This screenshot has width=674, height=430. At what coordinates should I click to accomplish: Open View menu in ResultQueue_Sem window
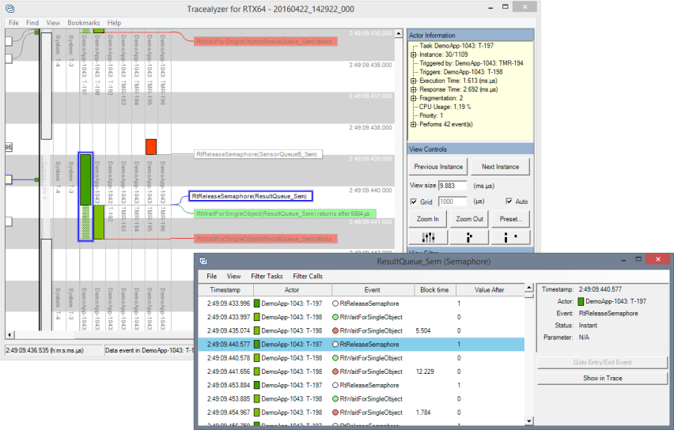click(233, 276)
